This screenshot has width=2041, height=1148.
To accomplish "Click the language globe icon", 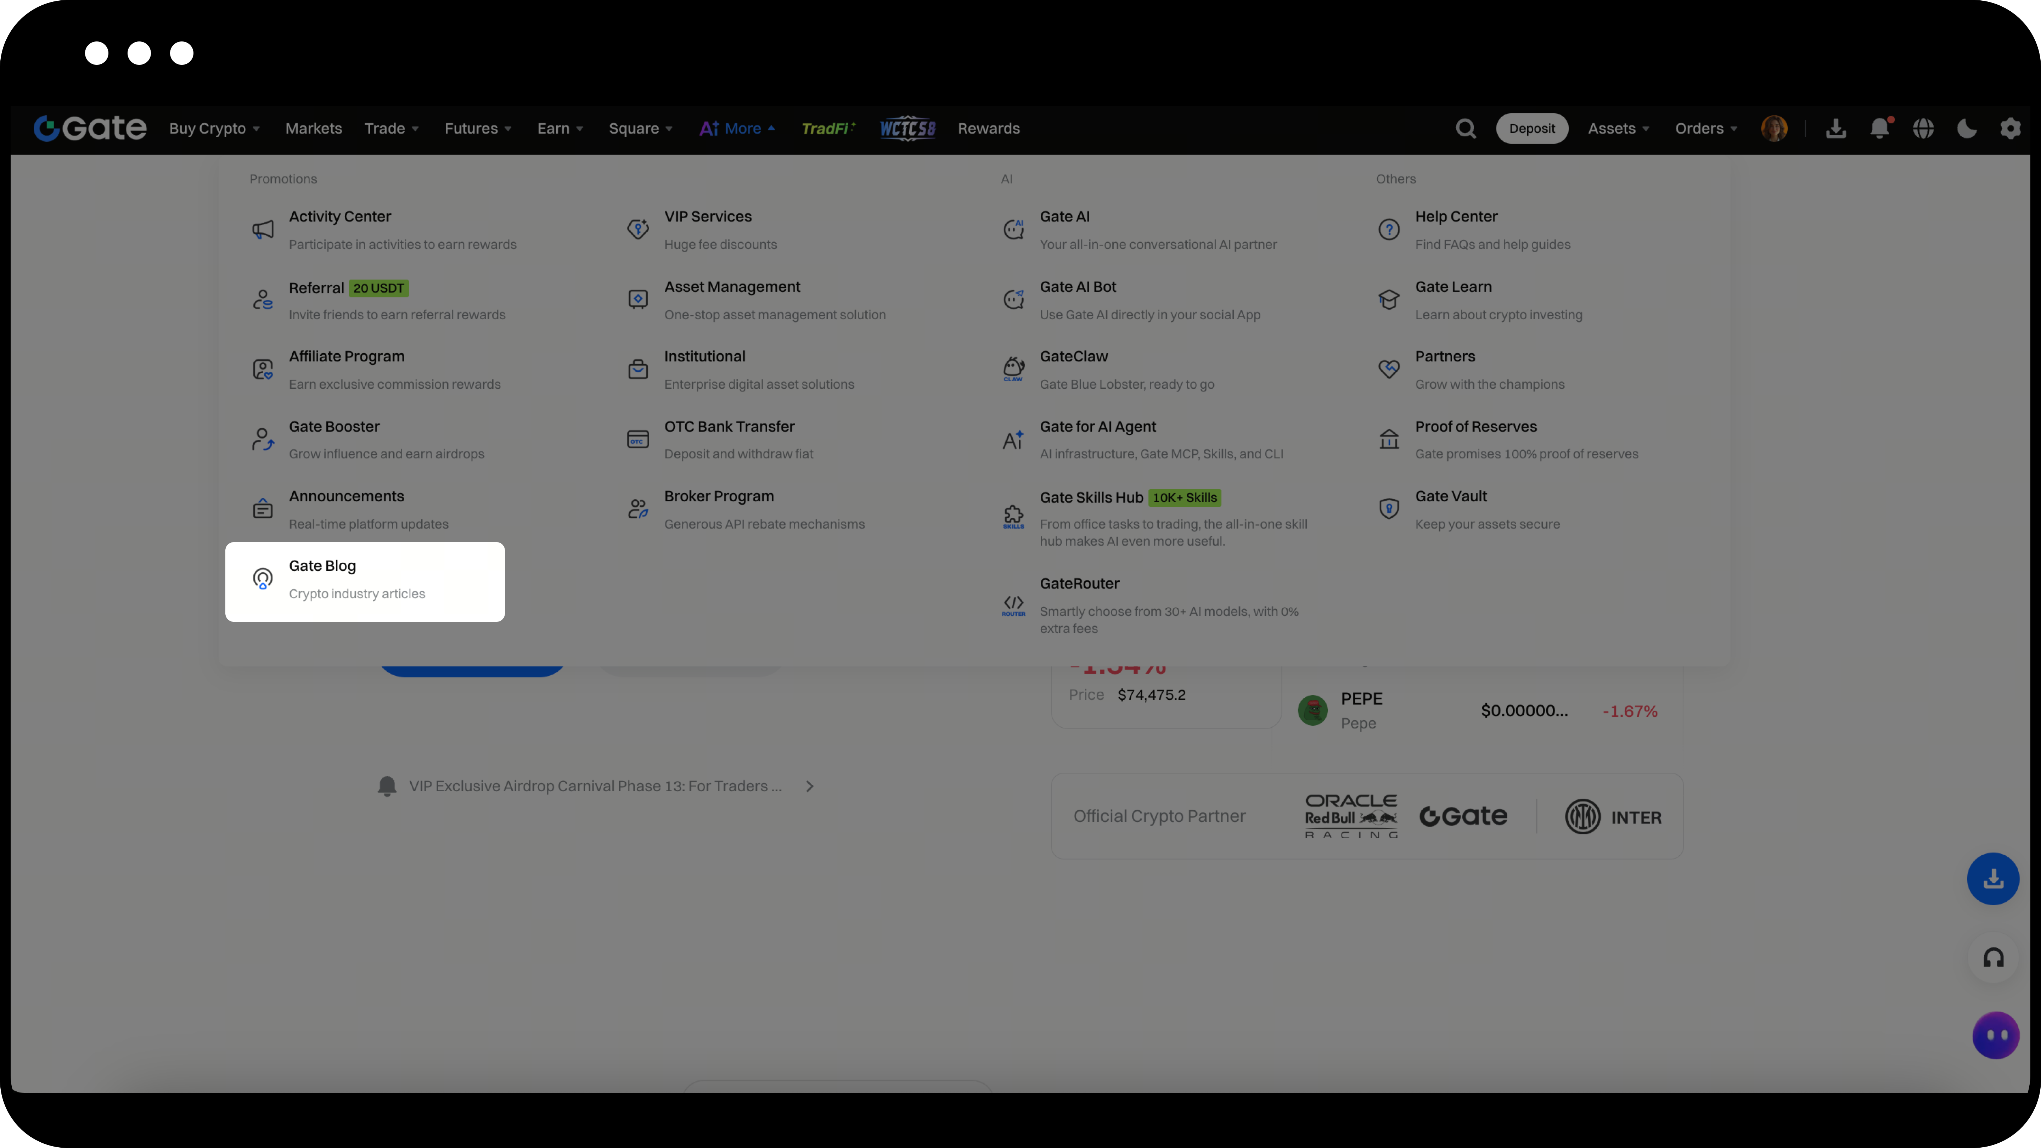I will tap(1923, 128).
